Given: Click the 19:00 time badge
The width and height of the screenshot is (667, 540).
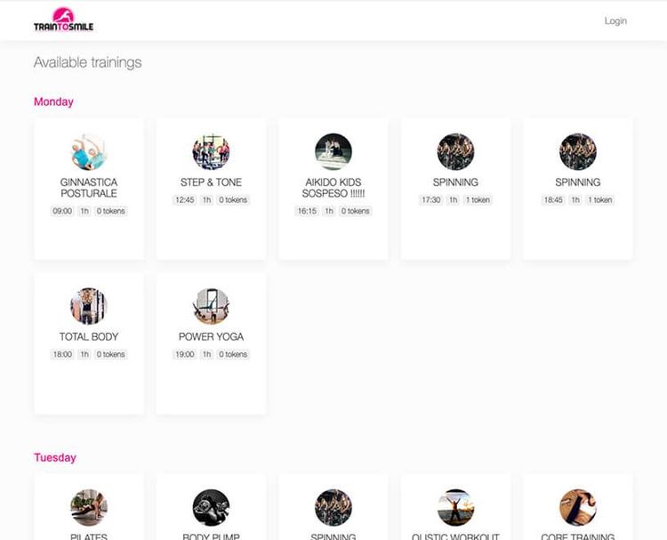Looking at the screenshot, I should (x=185, y=354).
